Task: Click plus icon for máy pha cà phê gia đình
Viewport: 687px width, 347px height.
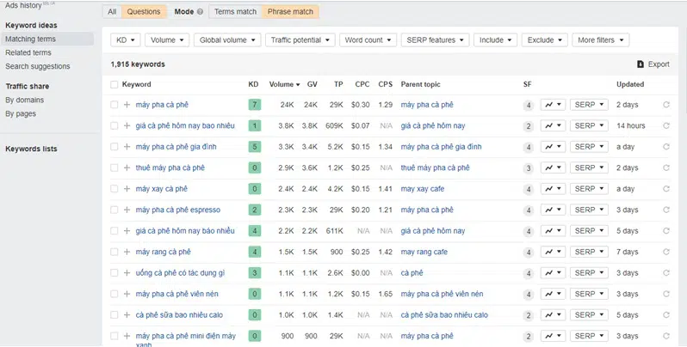Action: click(127, 147)
